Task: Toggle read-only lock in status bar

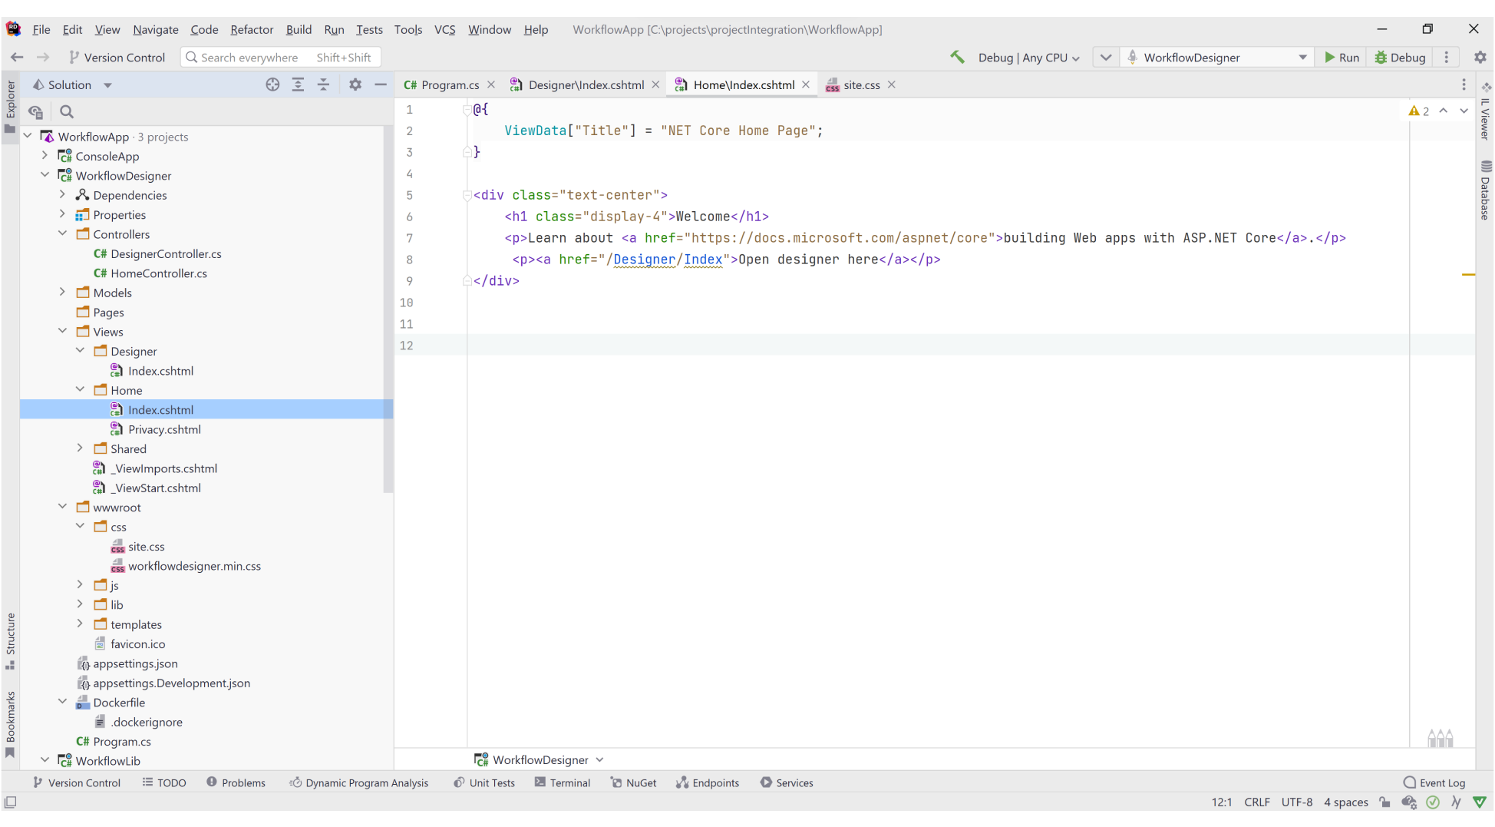Action: pyautogui.click(x=1384, y=802)
